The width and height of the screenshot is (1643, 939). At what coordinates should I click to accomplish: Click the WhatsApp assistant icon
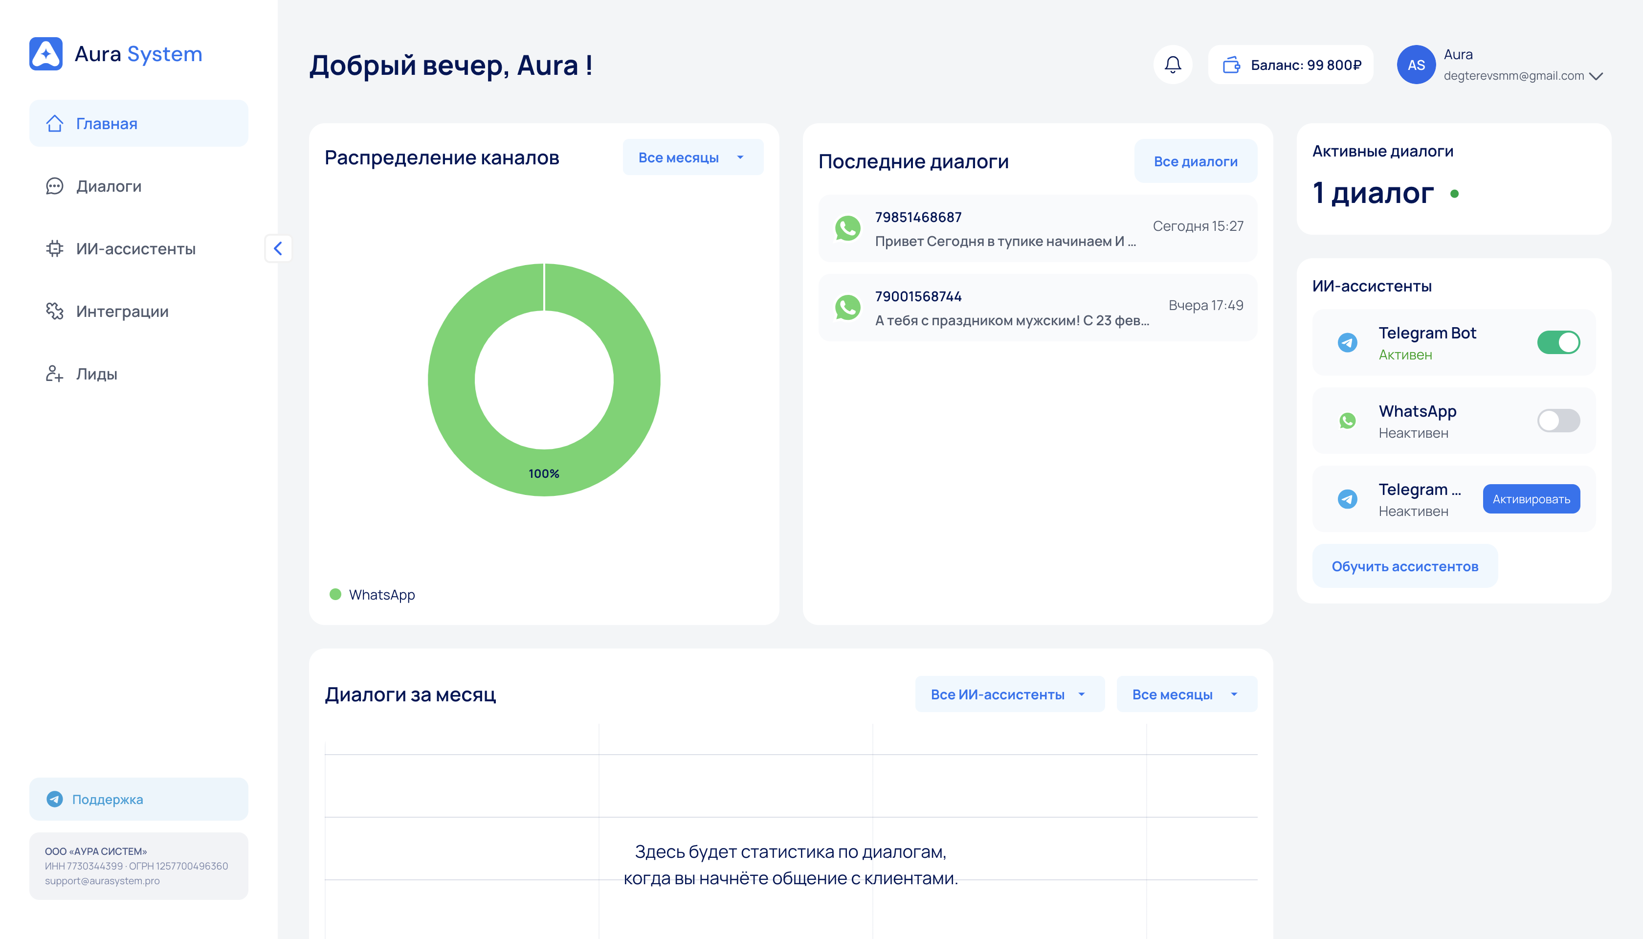click(x=1347, y=421)
